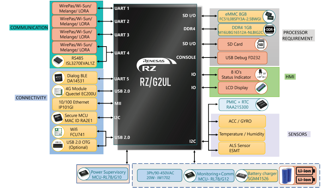
Task: Click the RZ/G2UL processor title
Action: (x=156, y=82)
